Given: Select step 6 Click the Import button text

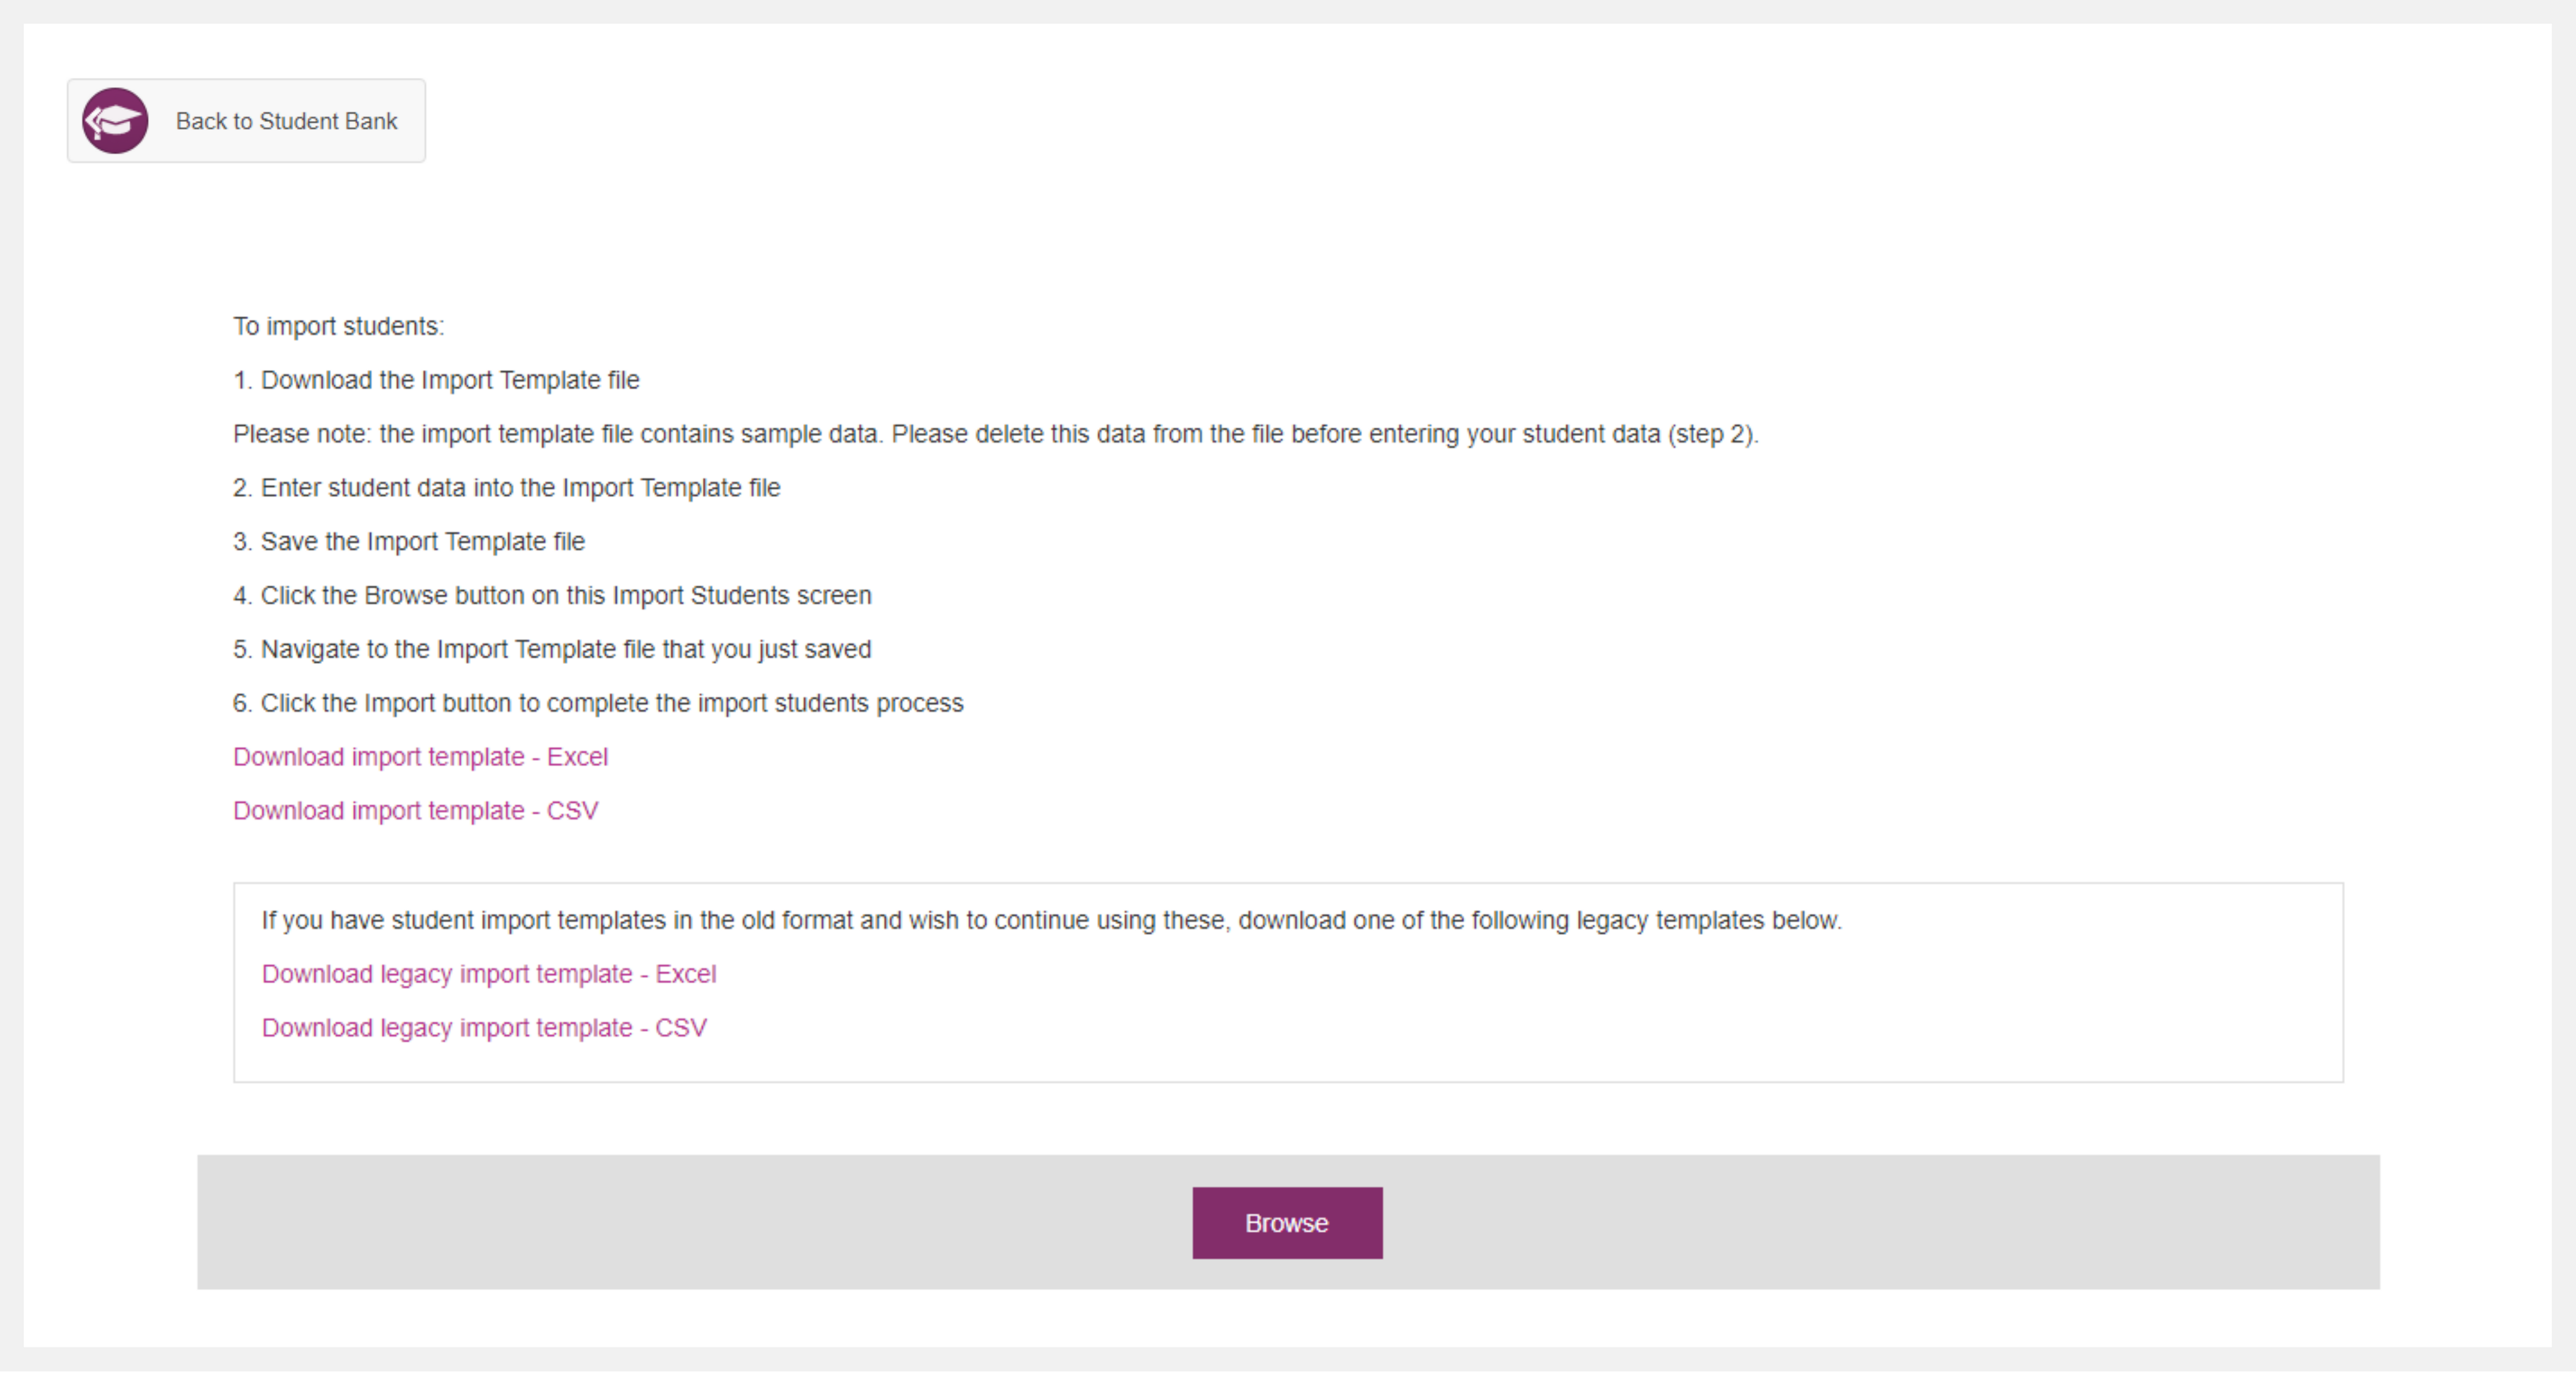Looking at the screenshot, I should point(598,703).
